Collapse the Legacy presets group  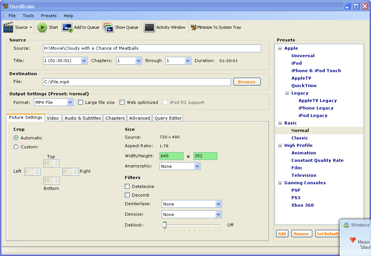pos(287,93)
